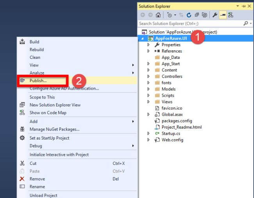This screenshot has width=254, height=198.
Task: Expand the Global.asax node
Action: pyautogui.click(x=148, y=115)
